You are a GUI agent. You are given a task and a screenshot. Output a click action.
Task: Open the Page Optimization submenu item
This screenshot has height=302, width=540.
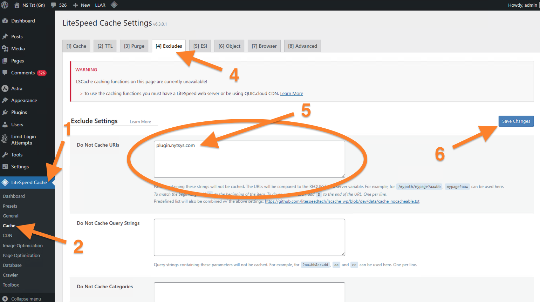[x=21, y=255]
